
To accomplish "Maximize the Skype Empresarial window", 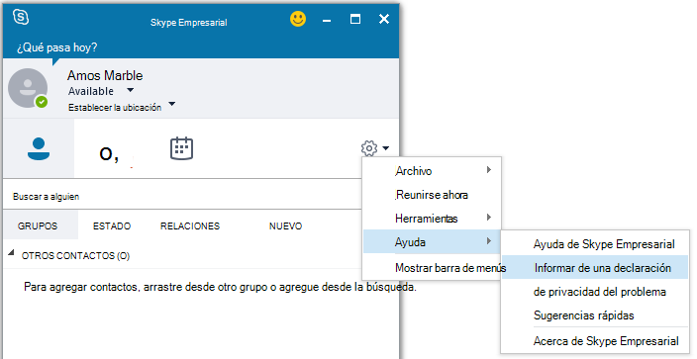I will [x=355, y=19].
